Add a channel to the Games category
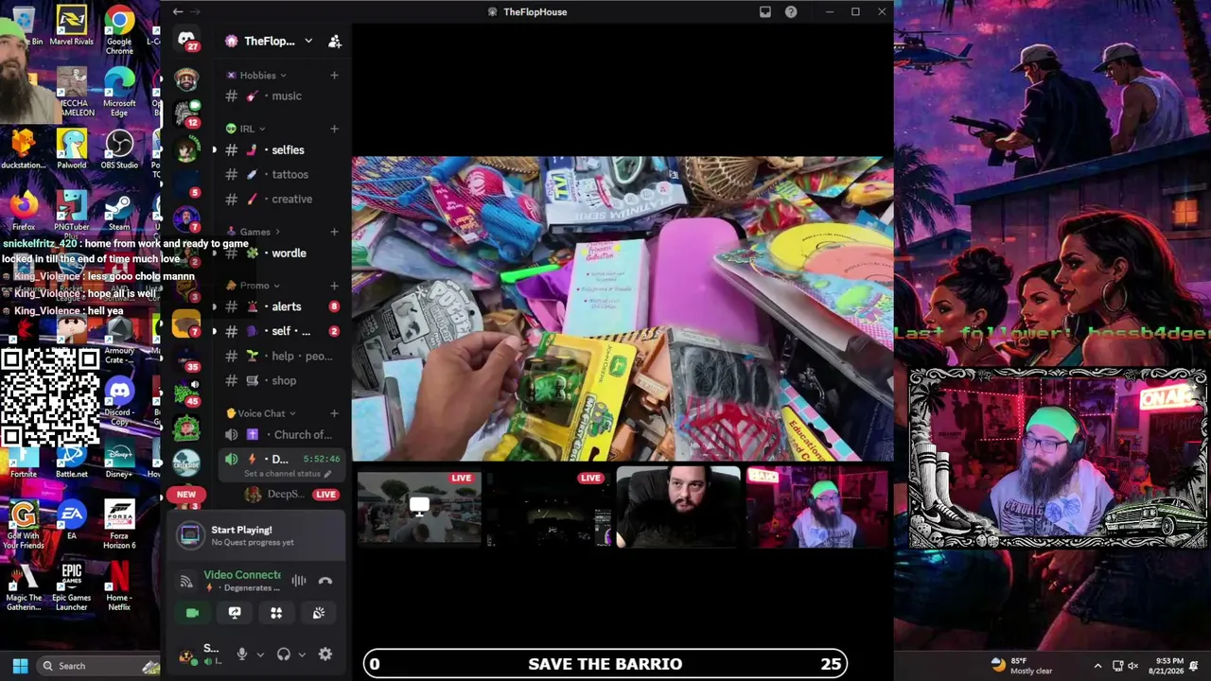The height and width of the screenshot is (681, 1211). [x=334, y=232]
